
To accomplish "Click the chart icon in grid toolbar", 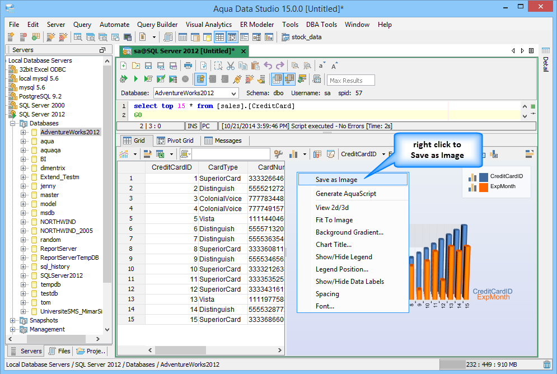I will point(124,154).
